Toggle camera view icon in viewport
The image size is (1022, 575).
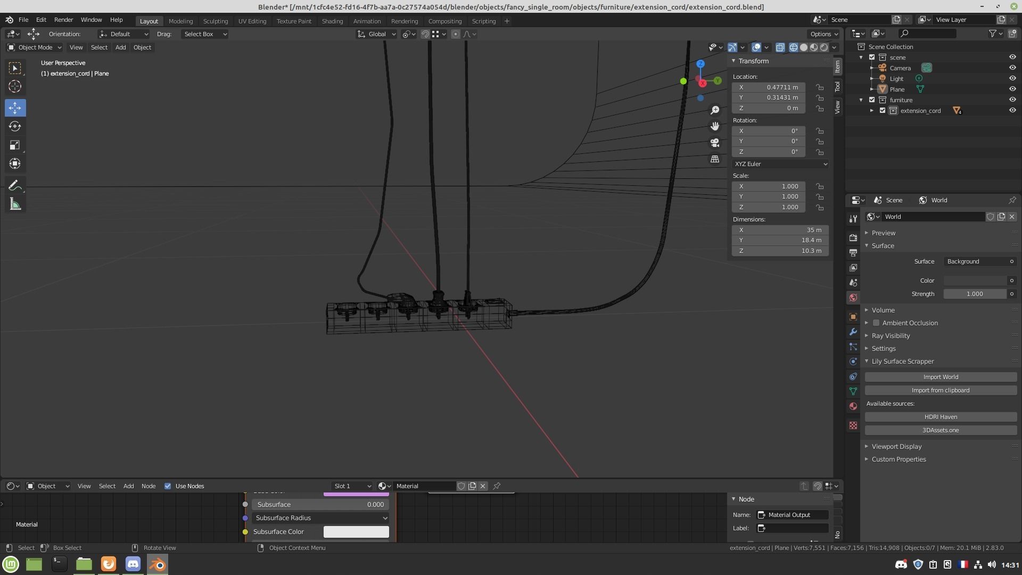pyautogui.click(x=715, y=143)
